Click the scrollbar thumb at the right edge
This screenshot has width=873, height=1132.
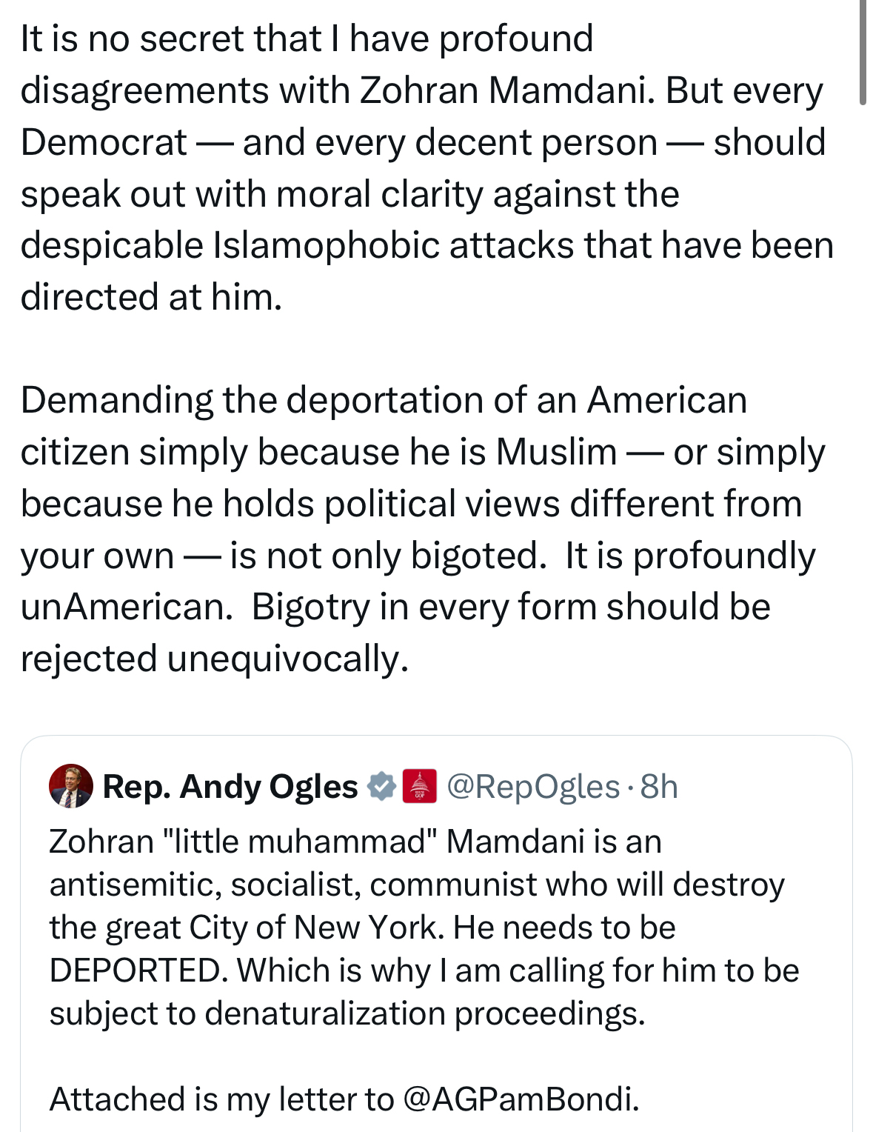tap(863, 52)
